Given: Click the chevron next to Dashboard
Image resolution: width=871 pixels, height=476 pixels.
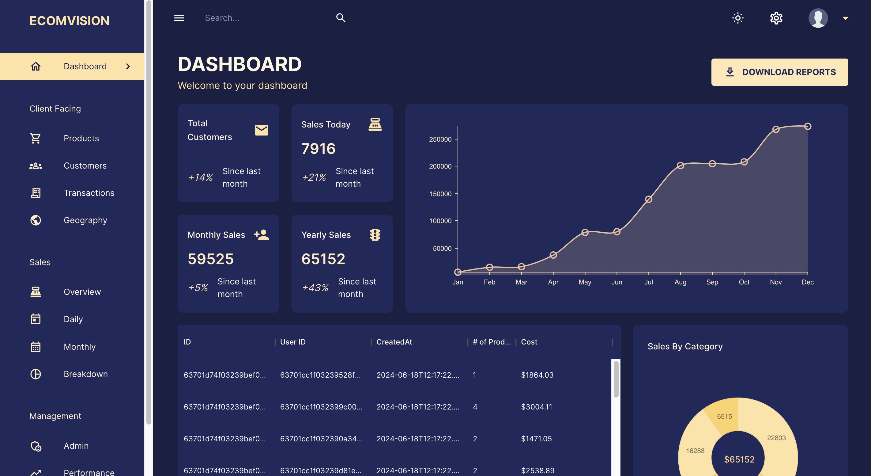Looking at the screenshot, I should click(x=128, y=66).
